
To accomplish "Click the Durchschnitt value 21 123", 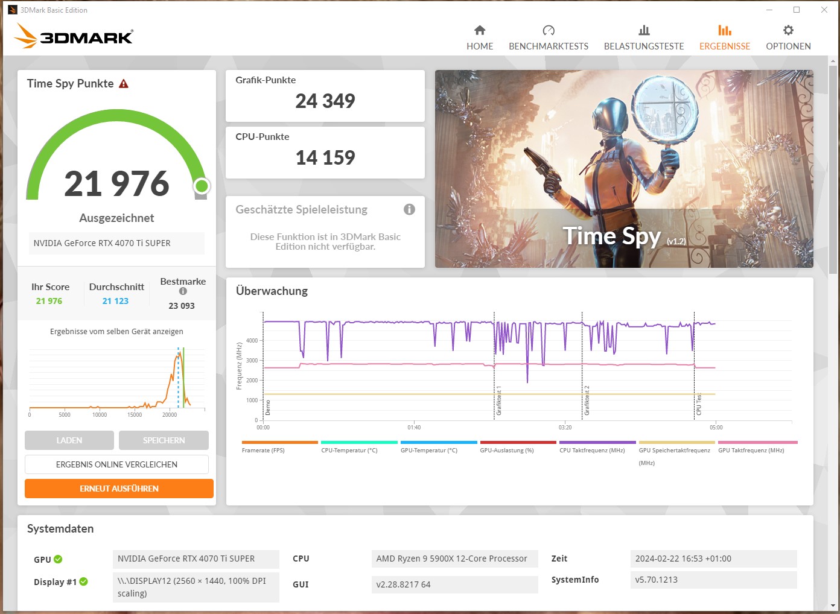I will (115, 301).
